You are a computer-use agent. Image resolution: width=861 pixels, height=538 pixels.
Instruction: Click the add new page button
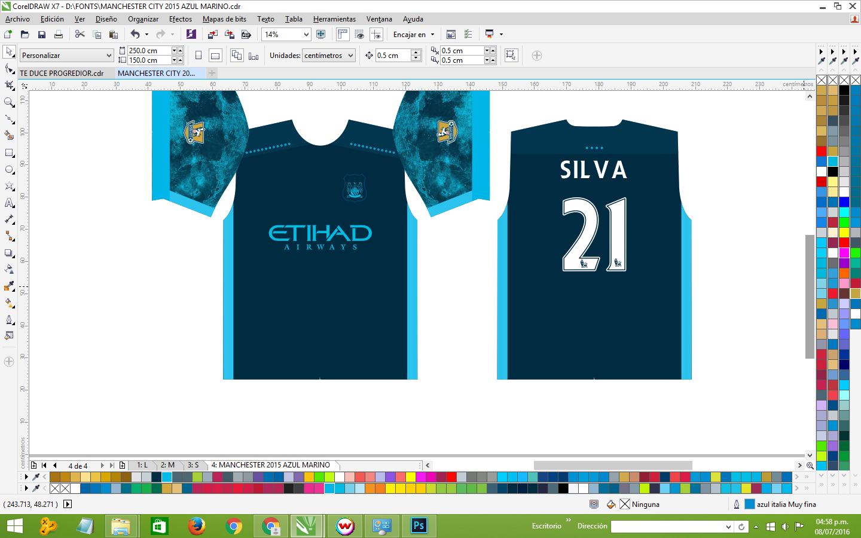tap(123, 465)
